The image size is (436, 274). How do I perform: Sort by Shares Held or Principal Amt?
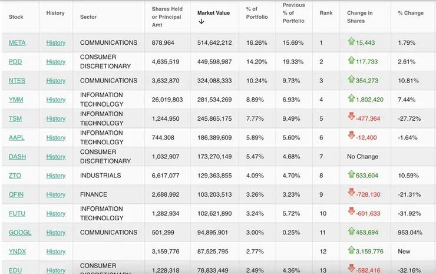(167, 16)
